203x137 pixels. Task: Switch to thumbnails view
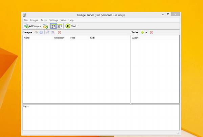point(60,26)
